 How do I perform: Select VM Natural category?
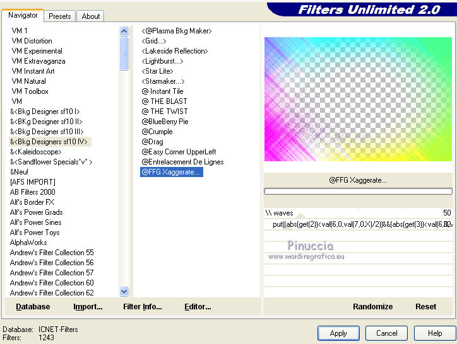click(28, 81)
